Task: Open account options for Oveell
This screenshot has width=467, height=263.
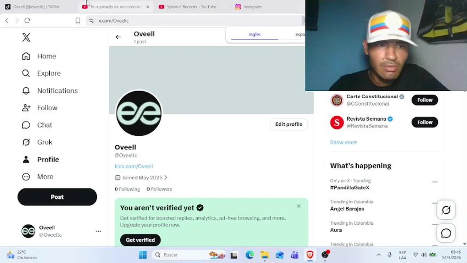Action: pos(98,231)
